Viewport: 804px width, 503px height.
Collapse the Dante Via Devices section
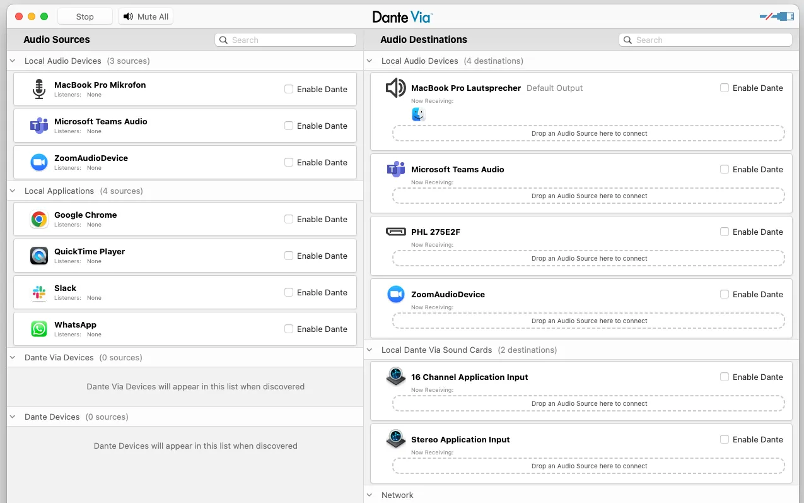click(x=13, y=358)
